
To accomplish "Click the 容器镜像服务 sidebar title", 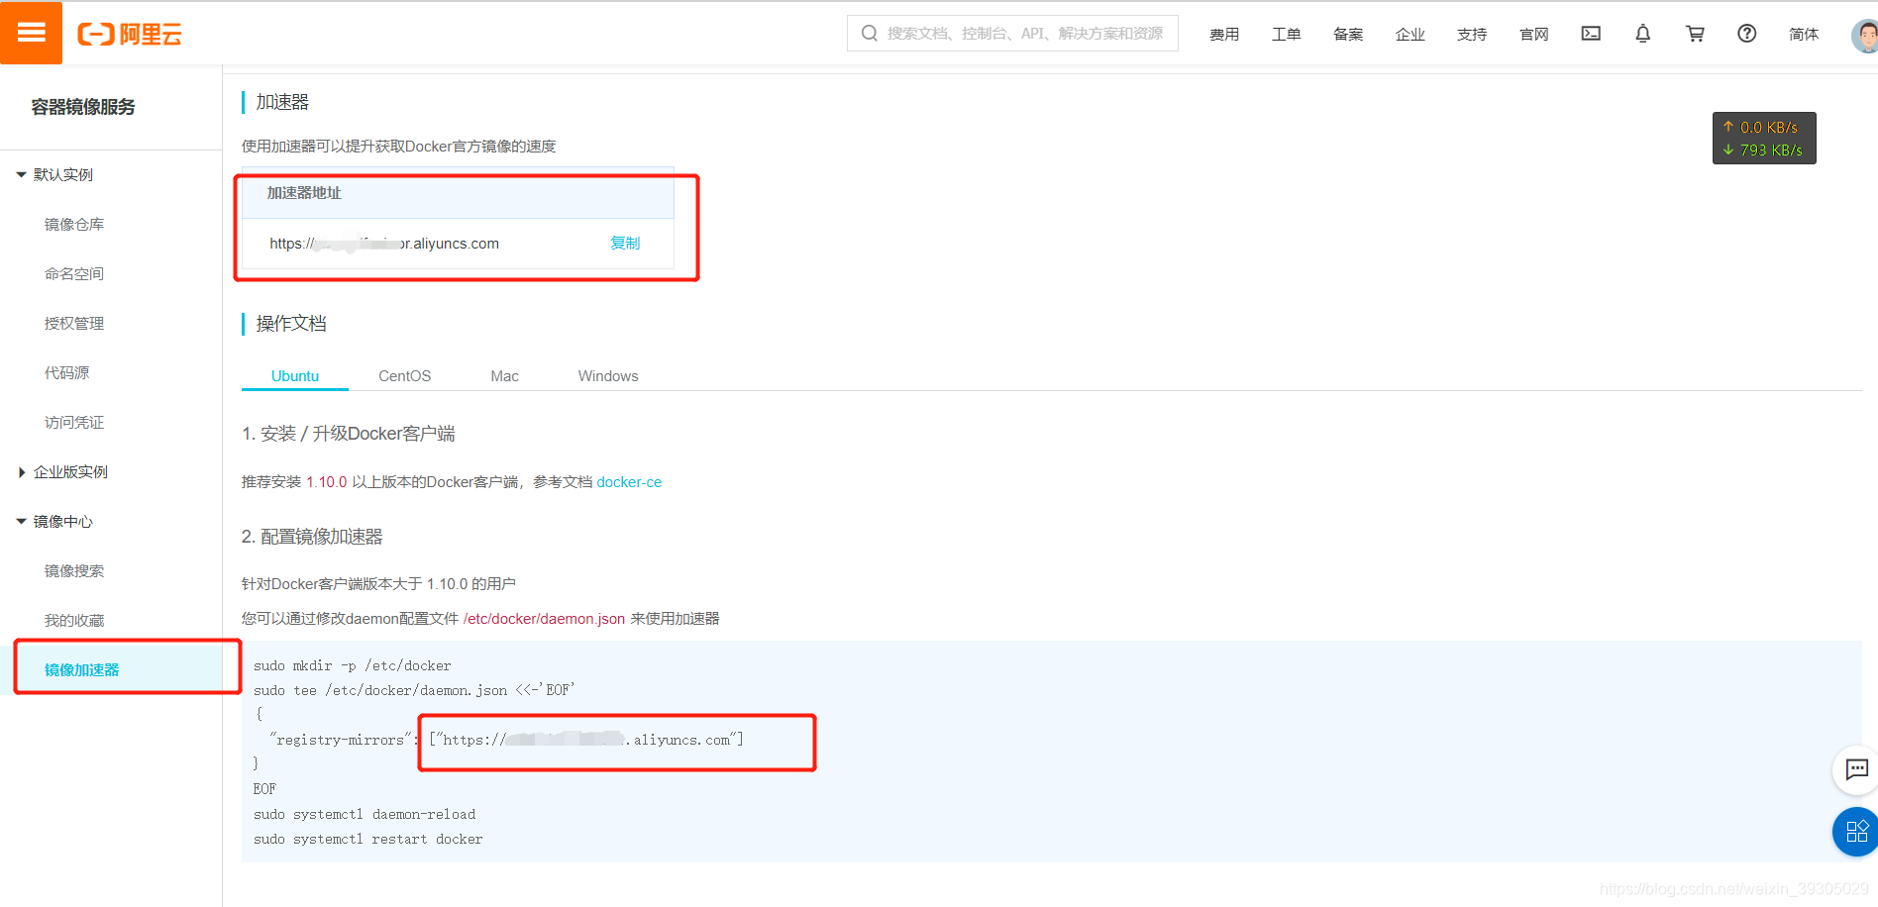I will point(83,107).
